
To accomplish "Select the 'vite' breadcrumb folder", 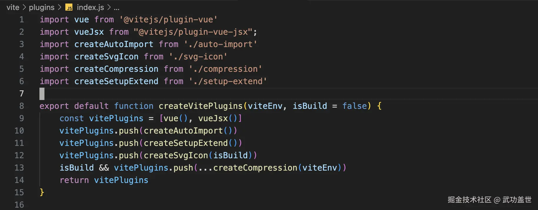I will 13,8.
